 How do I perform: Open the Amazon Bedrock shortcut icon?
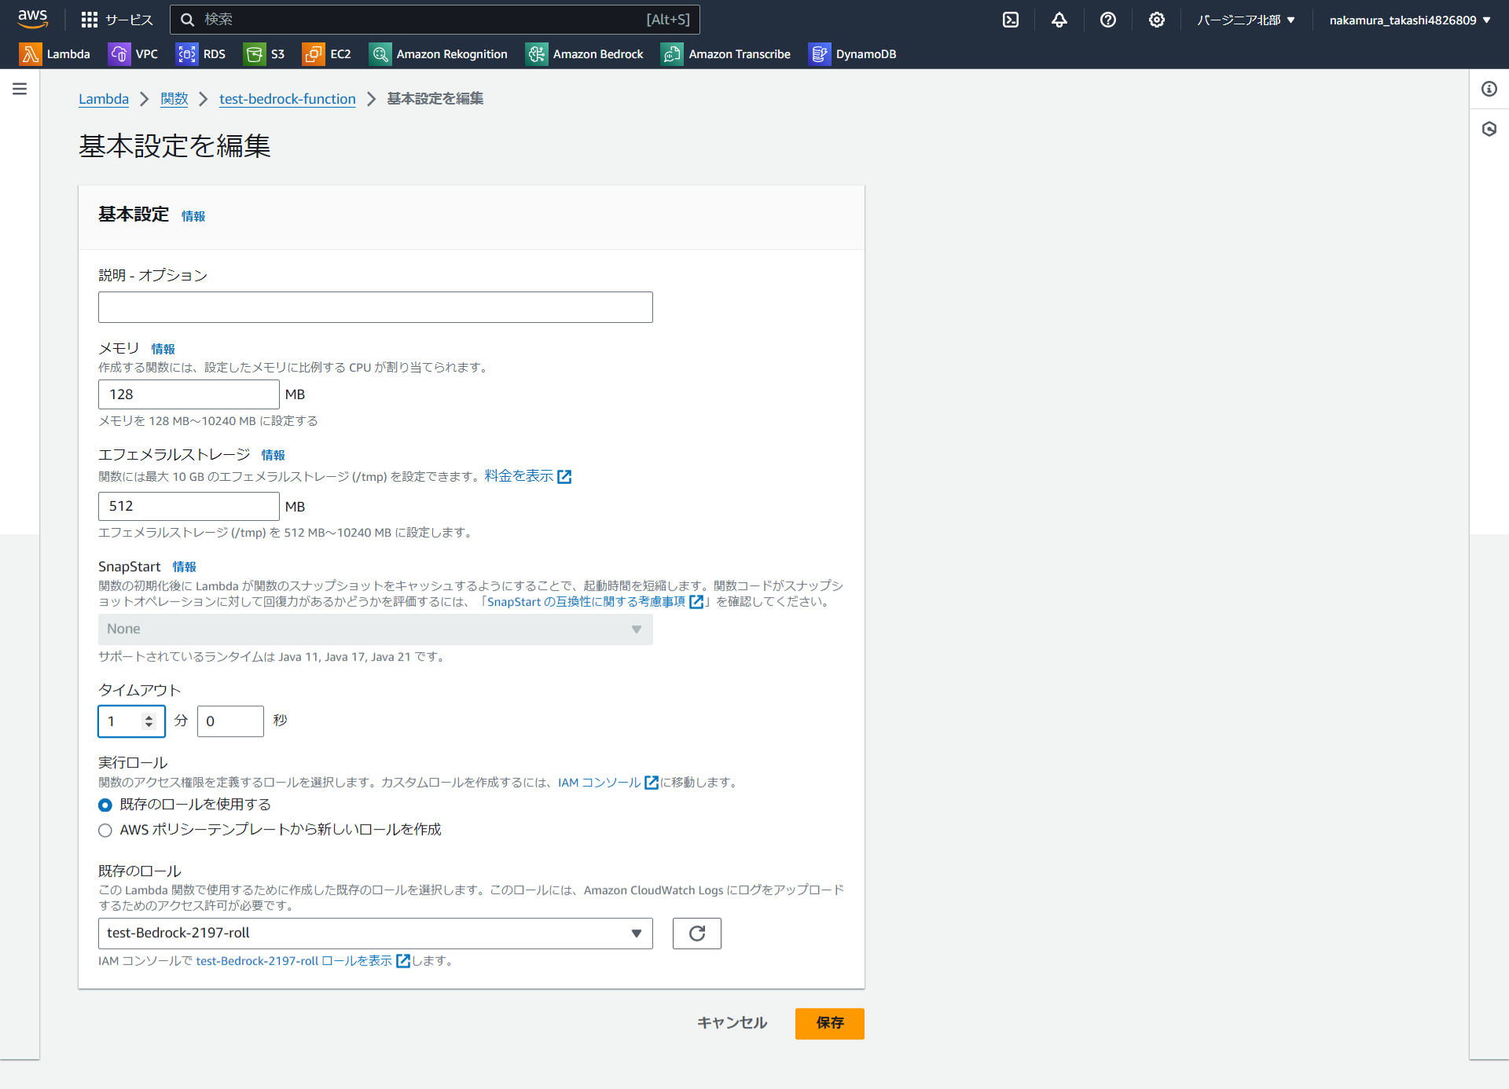point(537,54)
